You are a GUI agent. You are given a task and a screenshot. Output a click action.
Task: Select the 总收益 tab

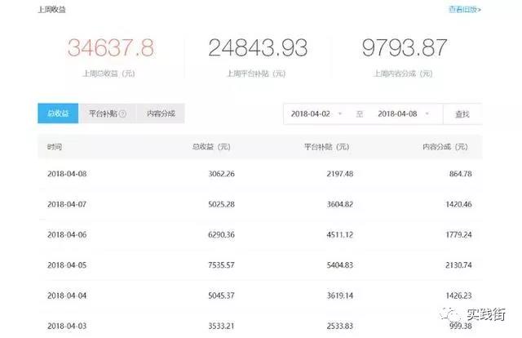[x=58, y=113]
